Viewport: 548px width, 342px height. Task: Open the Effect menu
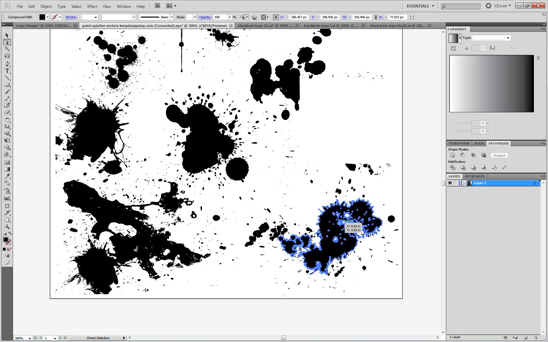(92, 6)
